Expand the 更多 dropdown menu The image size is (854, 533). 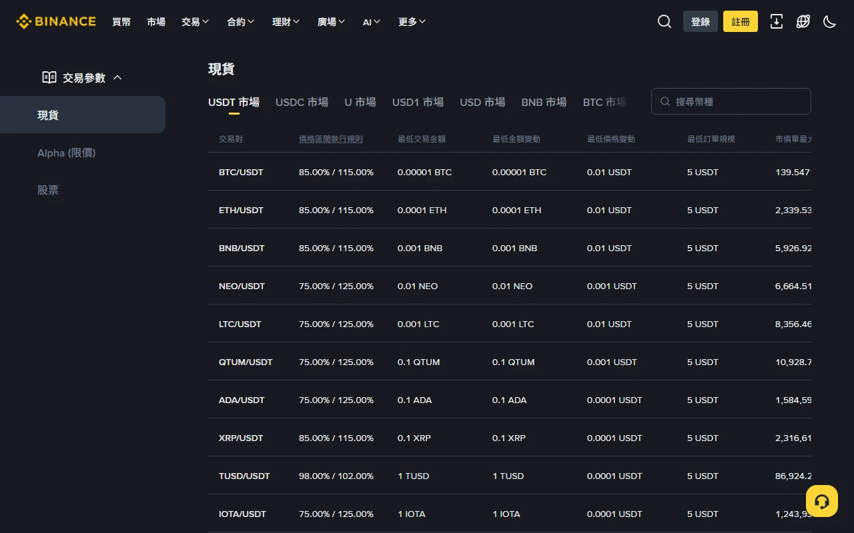tap(412, 21)
